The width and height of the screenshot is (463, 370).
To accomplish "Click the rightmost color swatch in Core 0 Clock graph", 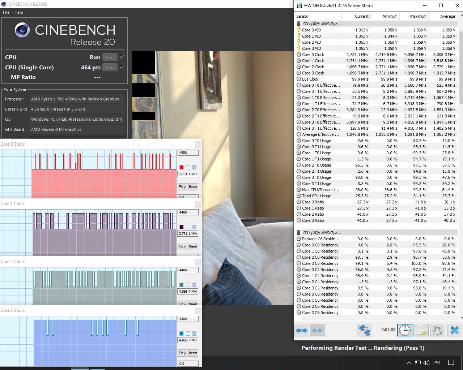I will tap(195, 167).
